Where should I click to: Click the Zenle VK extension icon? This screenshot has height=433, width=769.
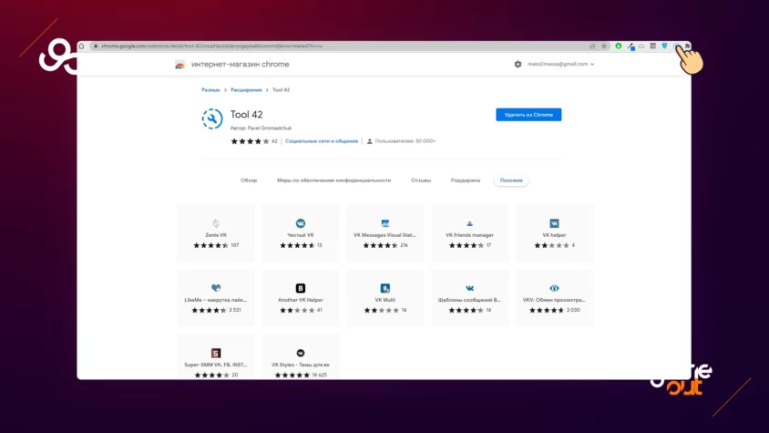click(216, 223)
